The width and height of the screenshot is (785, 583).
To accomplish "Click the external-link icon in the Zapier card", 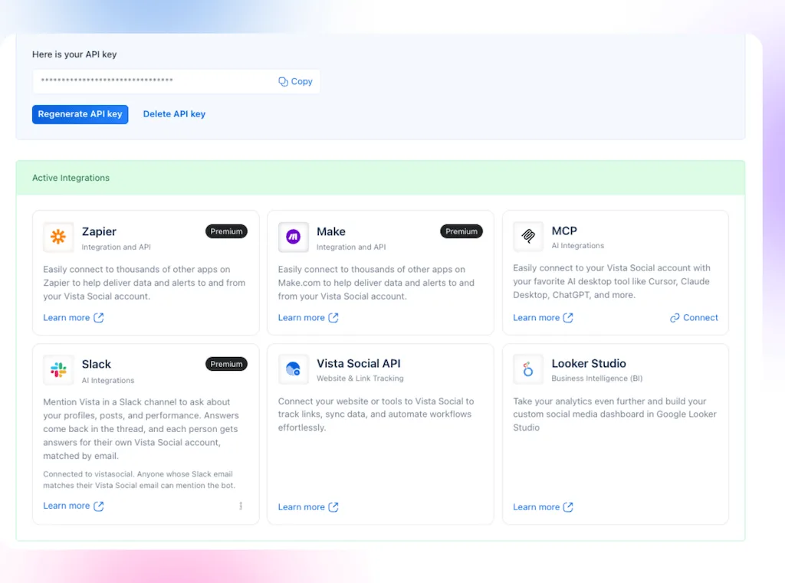I will click(99, 318).
